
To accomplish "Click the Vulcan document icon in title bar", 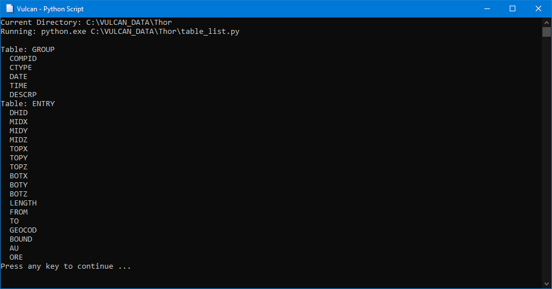I will [x=10, y=8].
